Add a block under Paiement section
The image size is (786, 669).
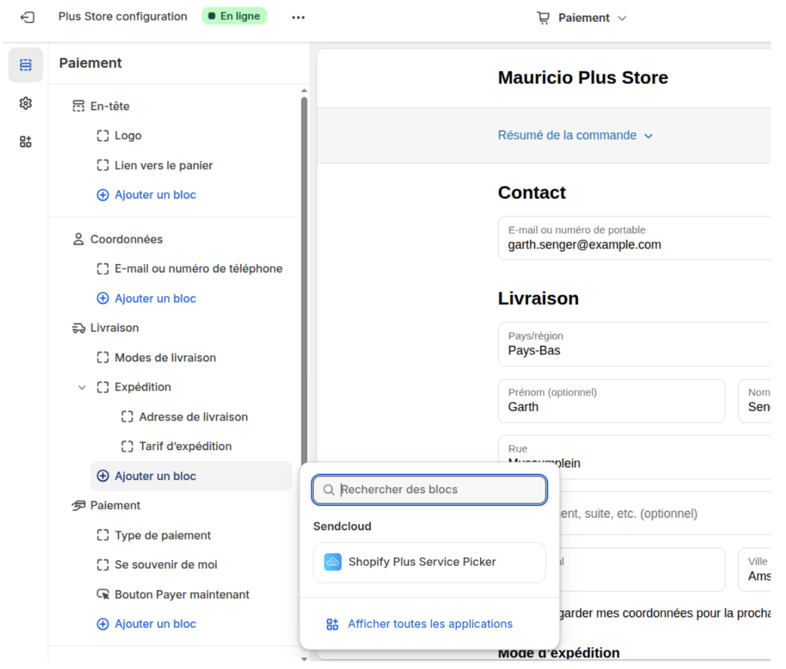[147, 624]
